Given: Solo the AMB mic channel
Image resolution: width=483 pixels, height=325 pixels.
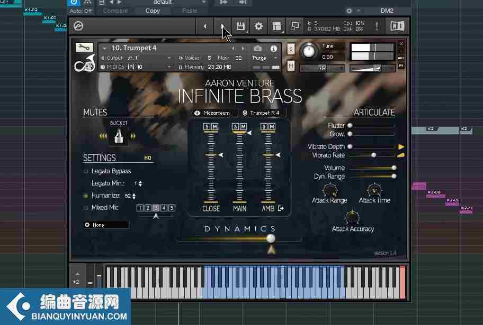Looking at the screenshot, I should point(264,127).
